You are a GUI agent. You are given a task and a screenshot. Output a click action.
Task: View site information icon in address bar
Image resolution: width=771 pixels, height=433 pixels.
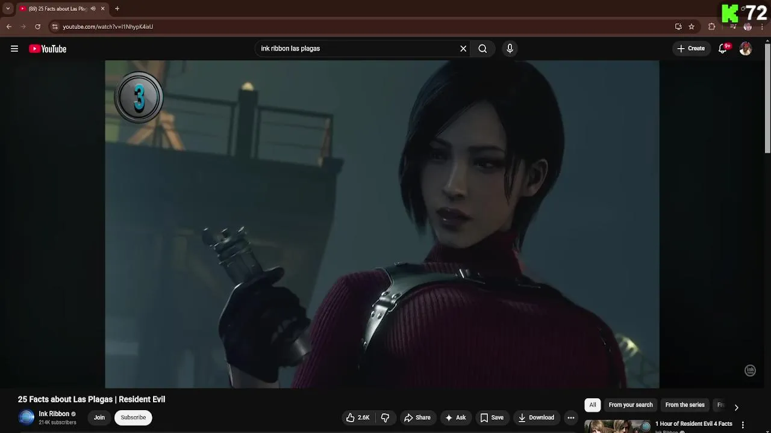pyautogui.click(x=55, y=26)
